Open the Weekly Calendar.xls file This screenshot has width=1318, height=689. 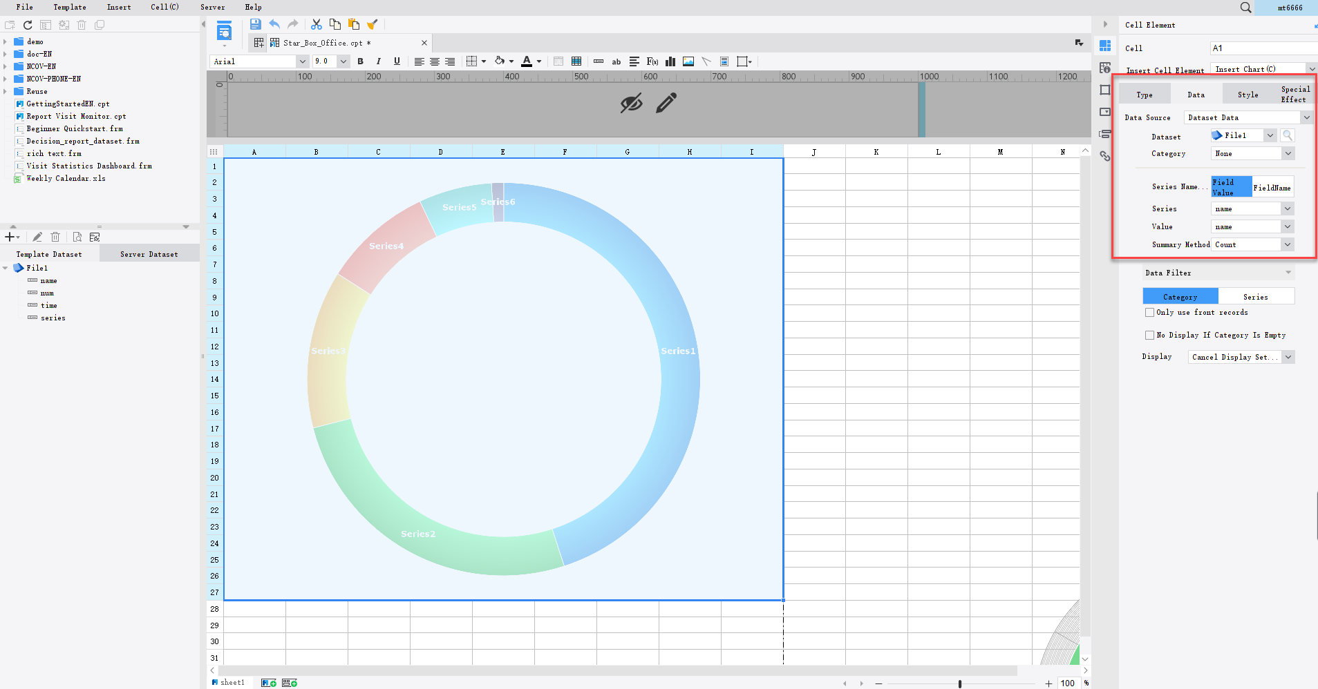point(65,178)
